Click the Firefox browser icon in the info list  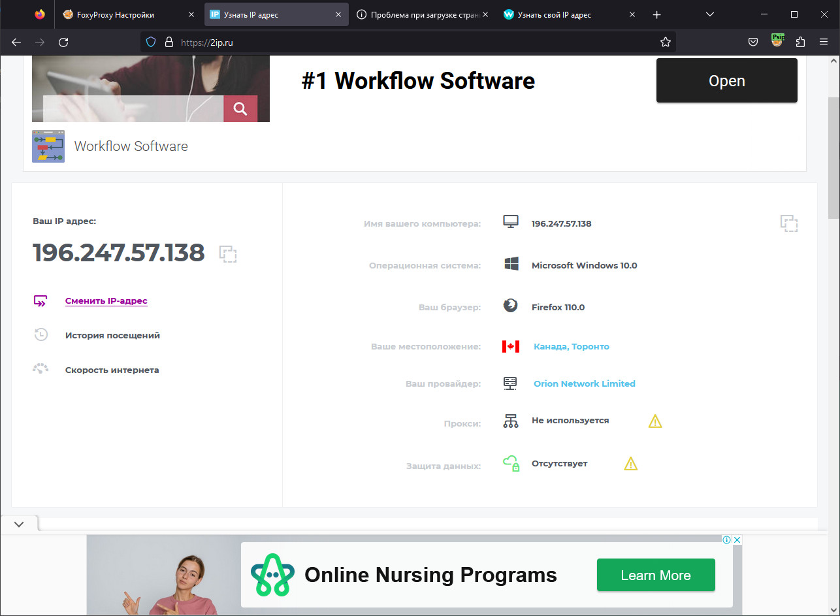pos(511,306)
